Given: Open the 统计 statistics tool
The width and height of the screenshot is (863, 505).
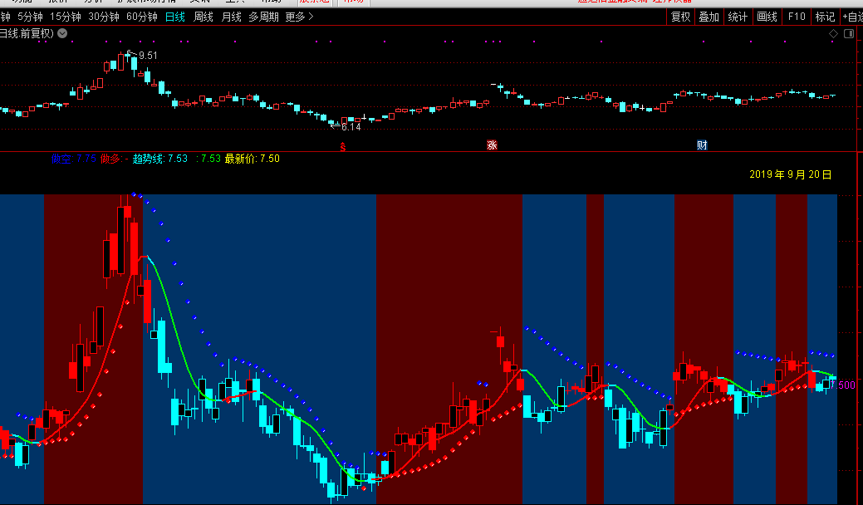Looking at the screenshot, I should [738, 17].
